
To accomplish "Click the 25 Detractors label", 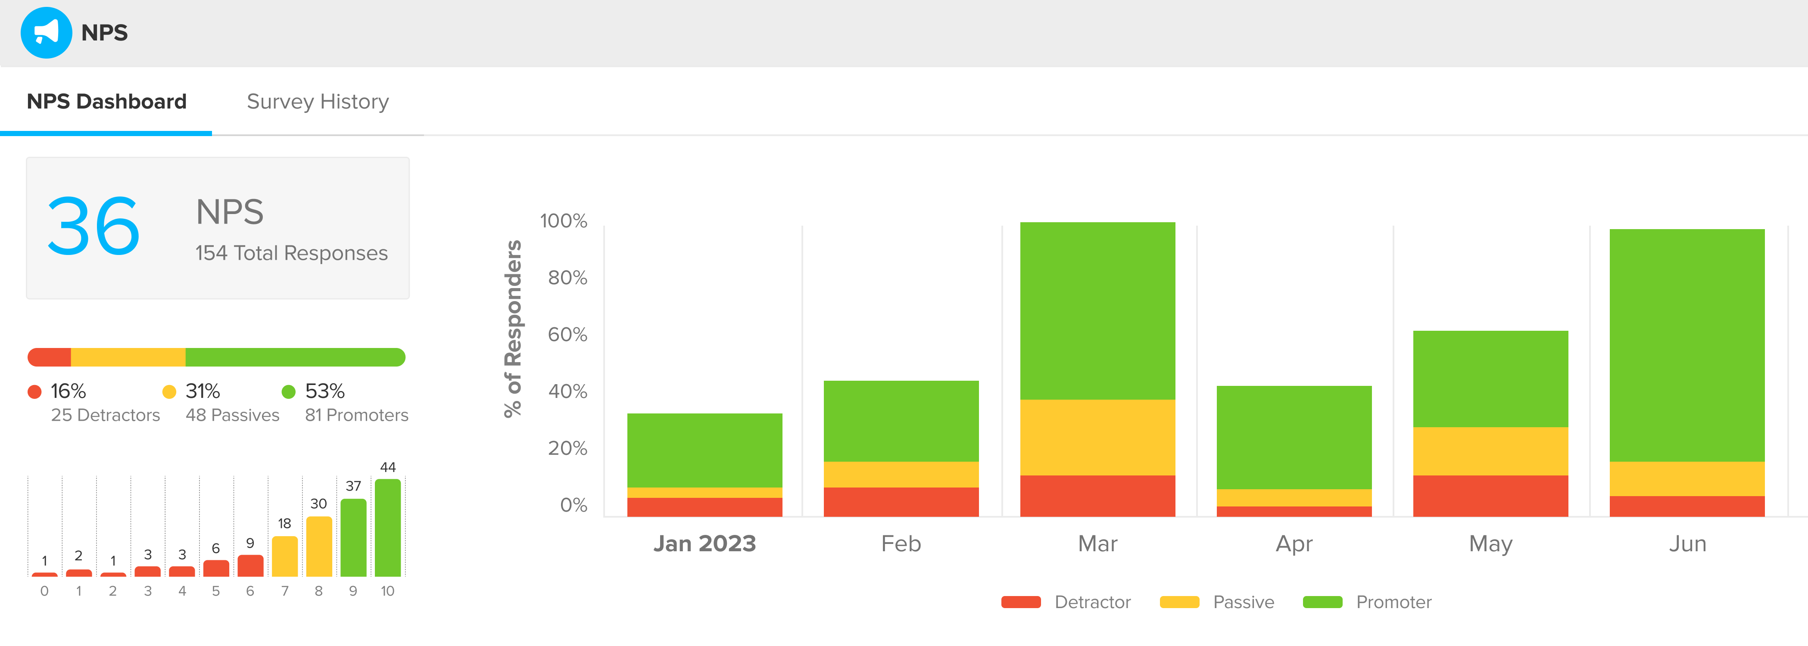I will (x=106, y=415).
